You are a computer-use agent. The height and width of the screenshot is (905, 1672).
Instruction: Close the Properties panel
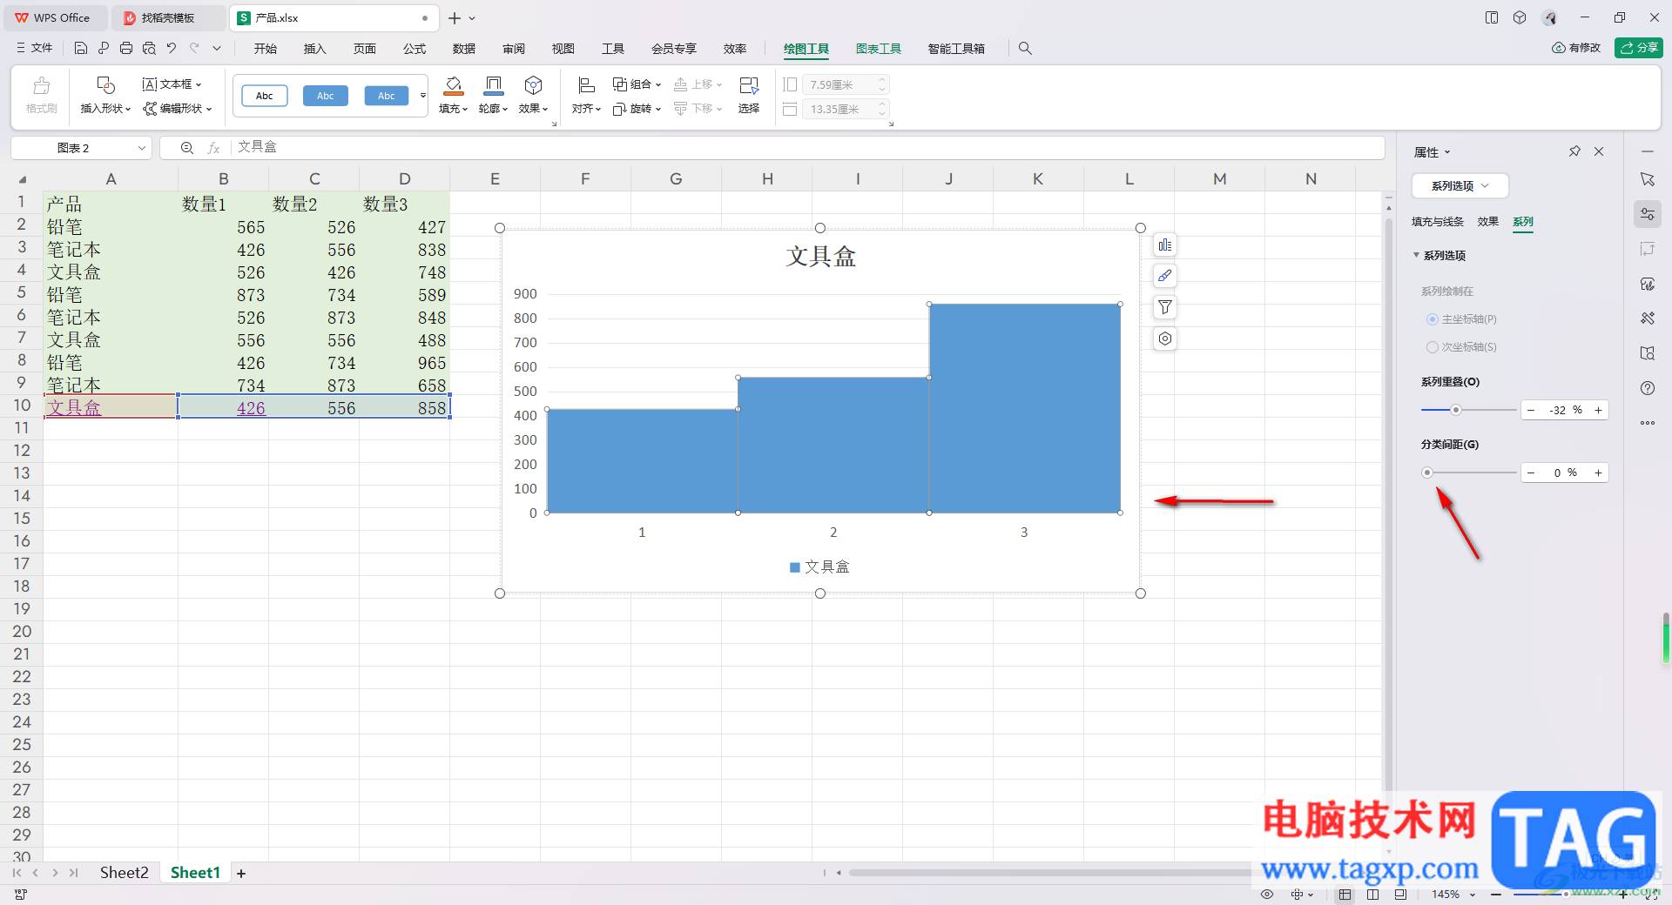click(1599, 151)
